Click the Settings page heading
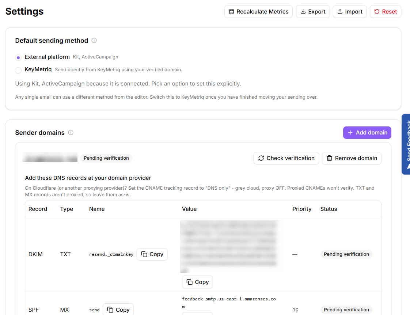This screenshot has width=410, height=315. point(24,11)
